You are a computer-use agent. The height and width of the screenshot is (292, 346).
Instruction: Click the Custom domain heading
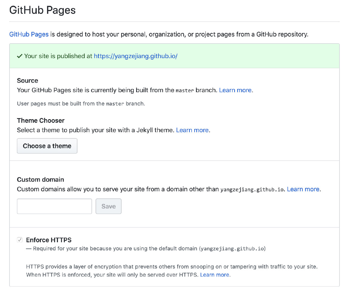pos(40,180)
